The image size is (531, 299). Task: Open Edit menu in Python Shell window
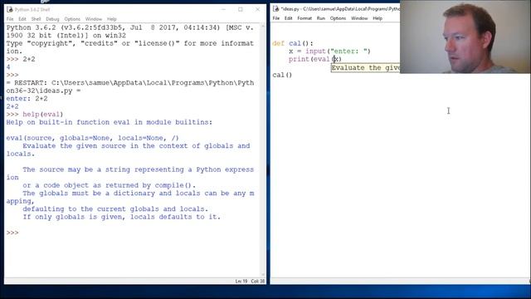(22, 19)
